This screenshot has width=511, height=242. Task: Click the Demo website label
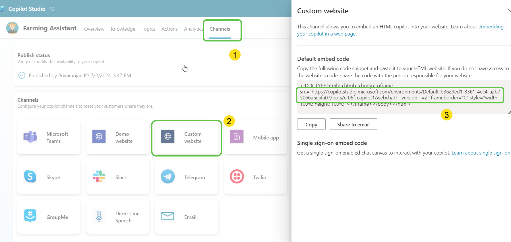[x=124, y=137]
